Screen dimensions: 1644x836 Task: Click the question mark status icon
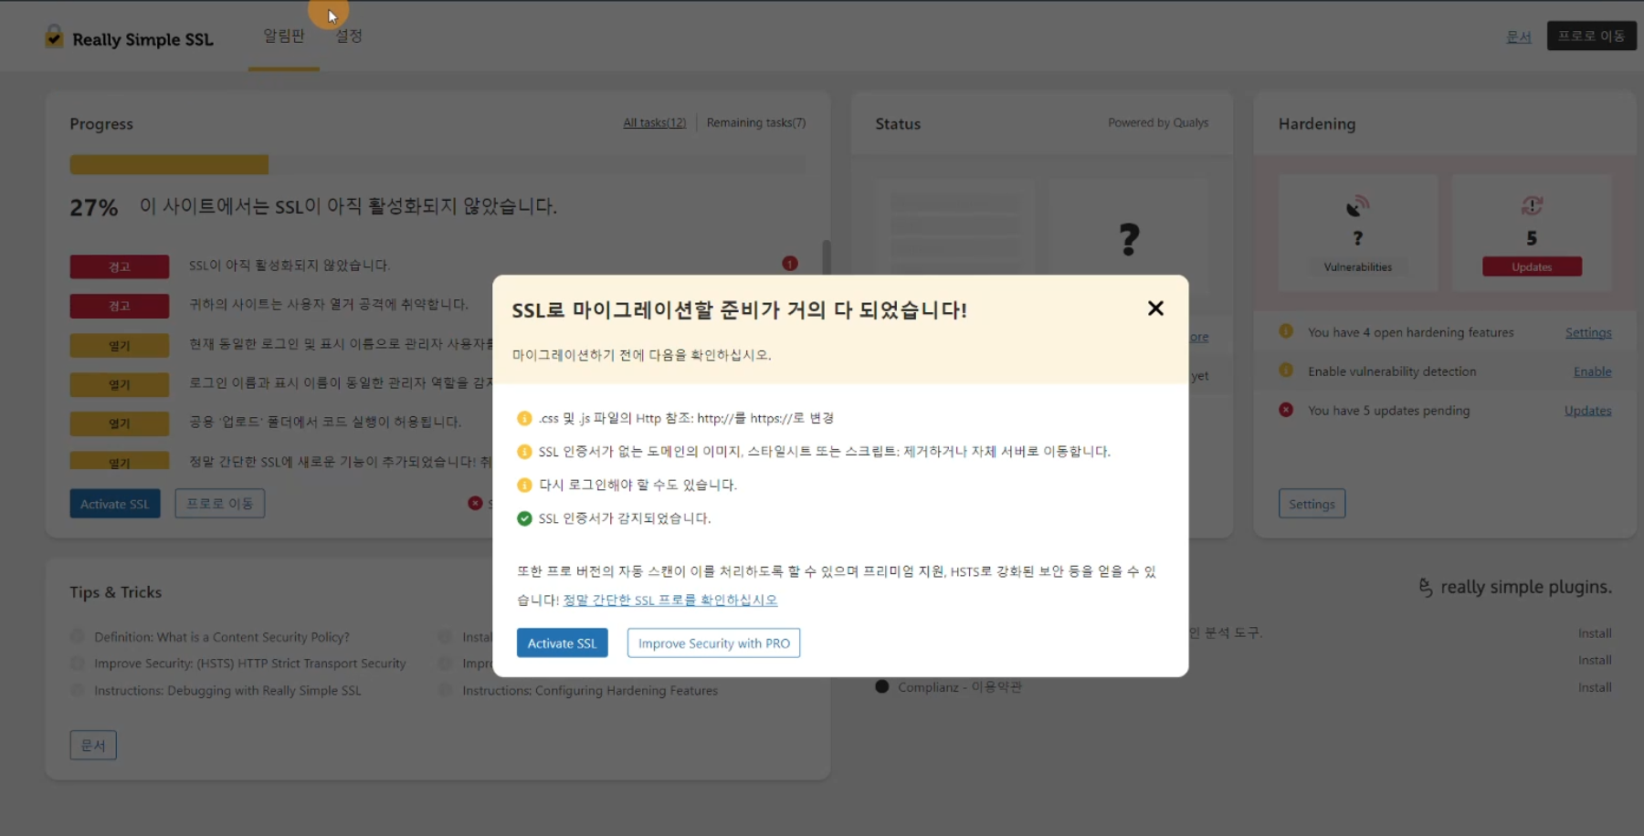(x=1130, y=239)
